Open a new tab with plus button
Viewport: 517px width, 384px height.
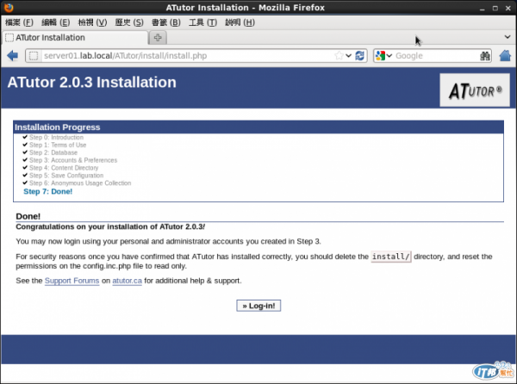point(158,38)
